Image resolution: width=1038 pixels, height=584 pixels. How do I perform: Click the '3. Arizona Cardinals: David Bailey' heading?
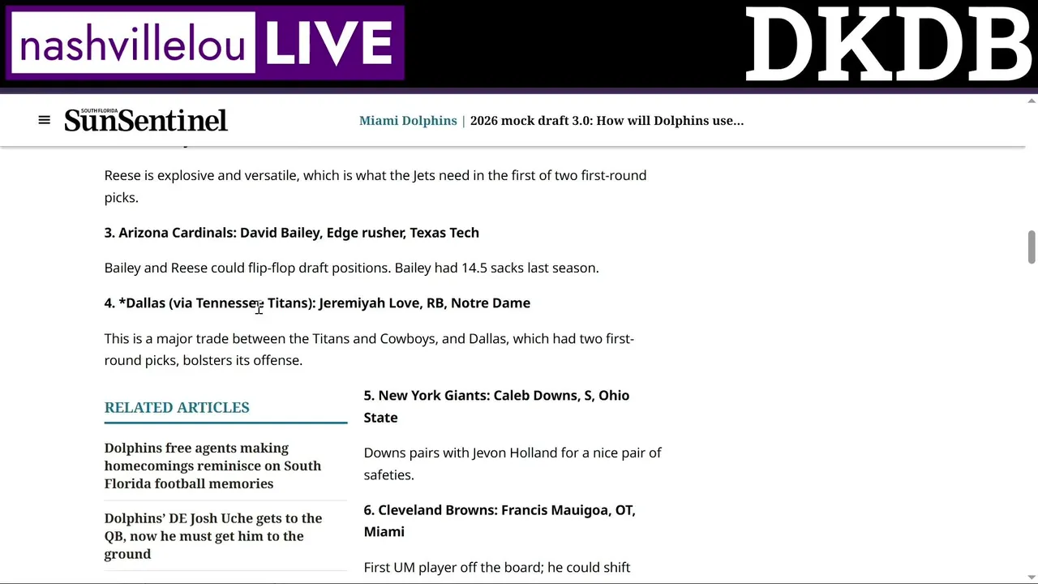click(292, 233)
